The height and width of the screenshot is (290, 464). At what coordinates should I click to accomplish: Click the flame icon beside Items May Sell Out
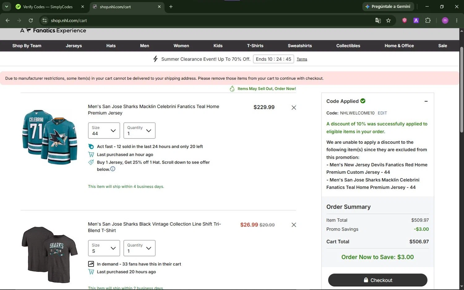pyautogui.click(x=232, y=89)
